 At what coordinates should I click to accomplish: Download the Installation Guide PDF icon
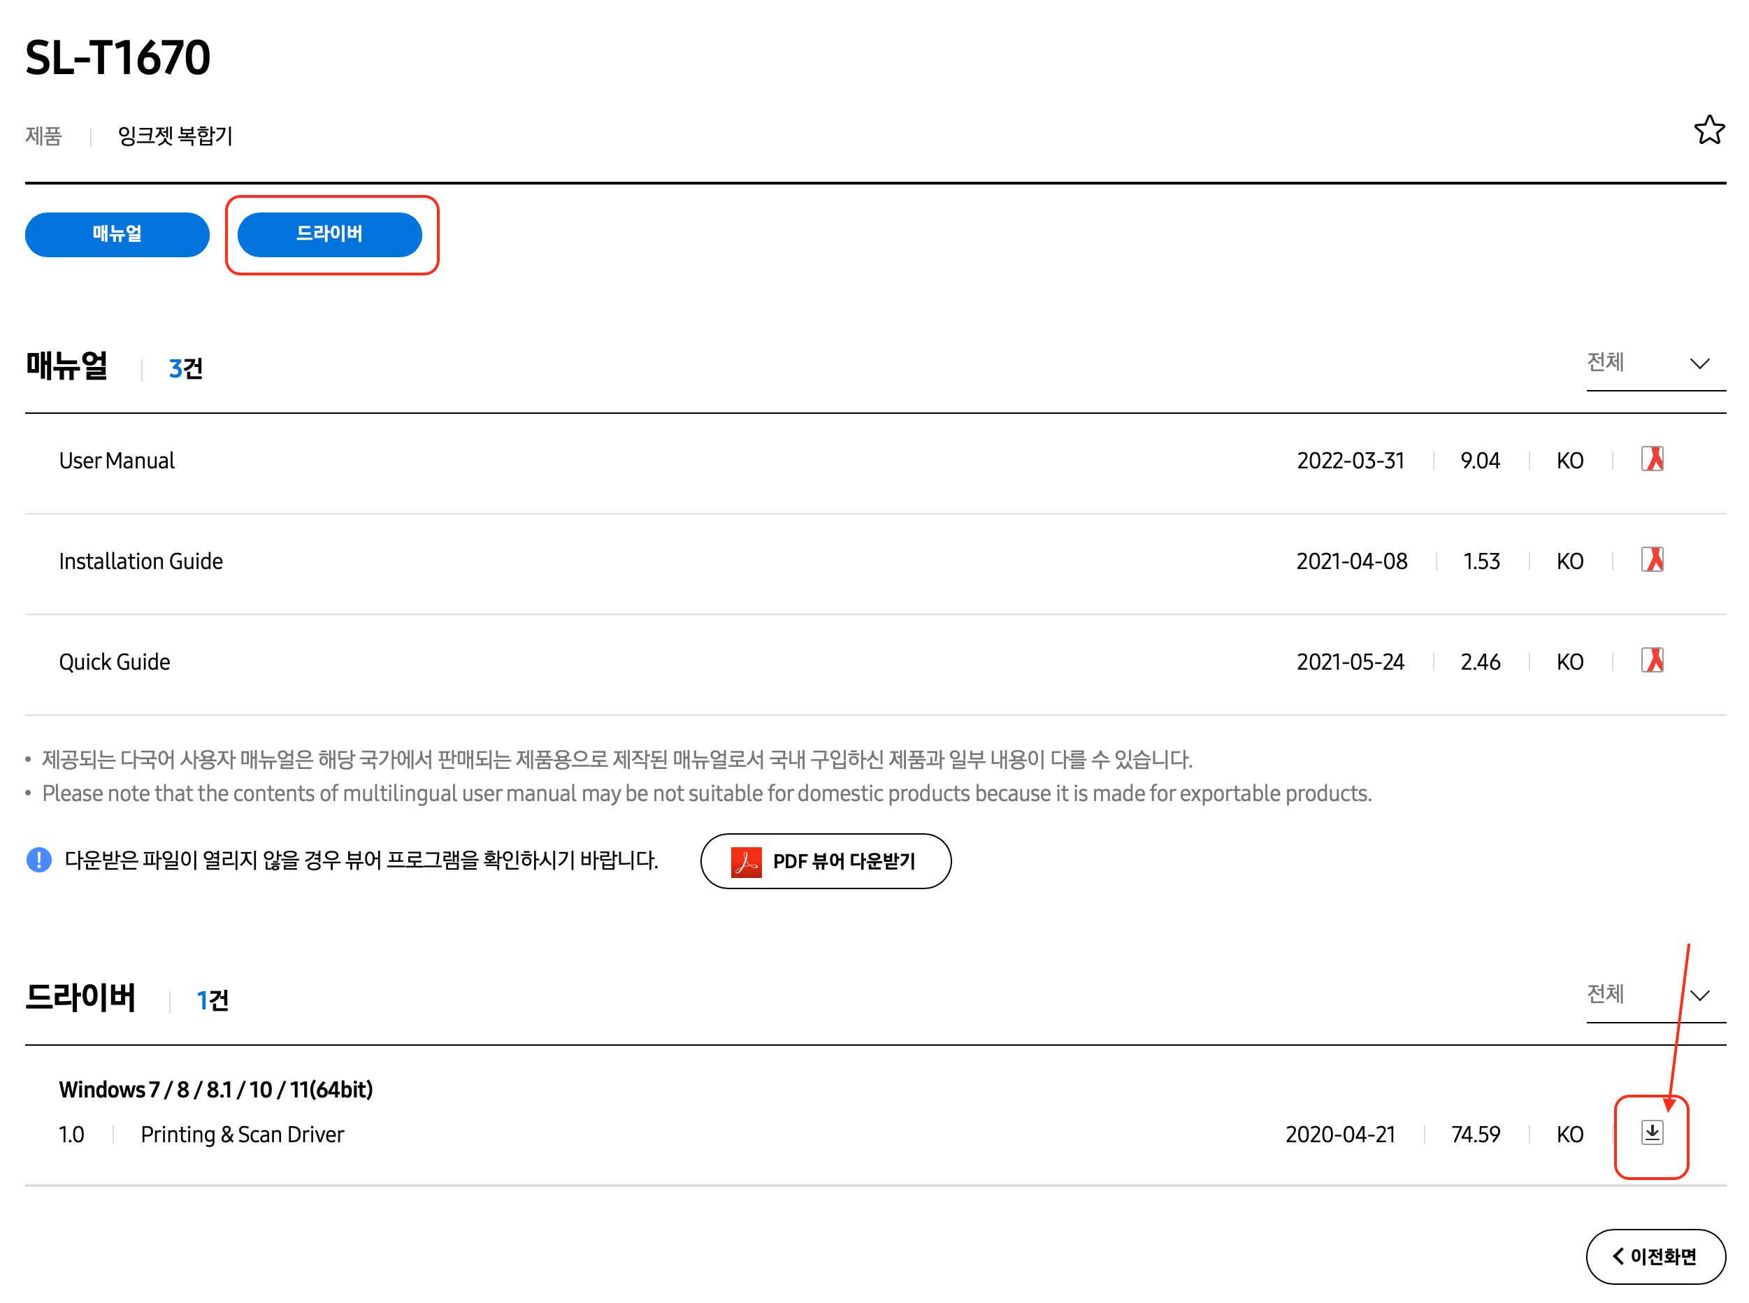(1651, 560)
